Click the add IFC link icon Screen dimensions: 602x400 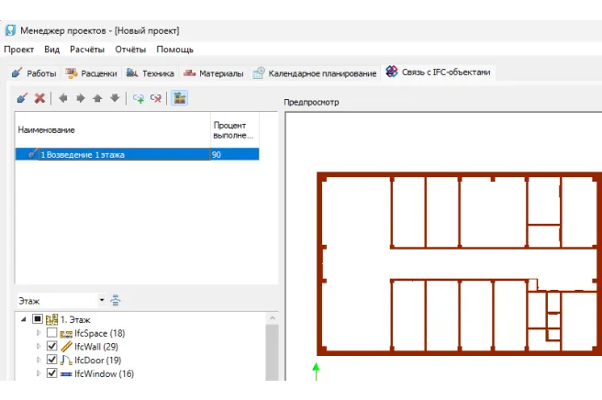(x=139, y=98)
